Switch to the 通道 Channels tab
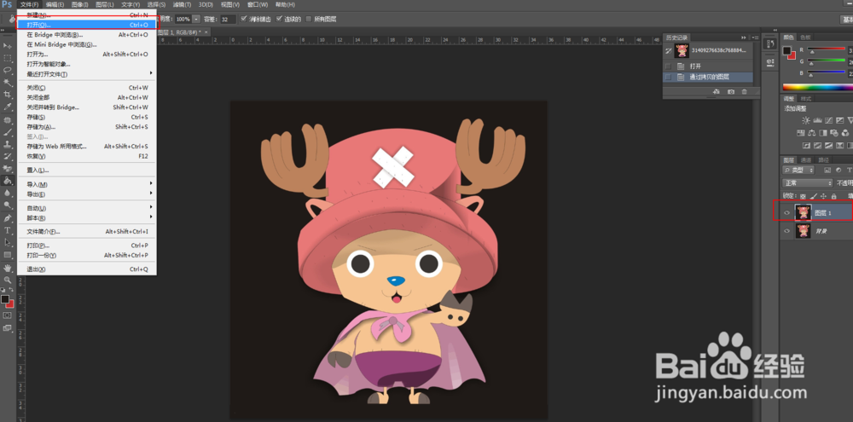 (x=806, y=160)
